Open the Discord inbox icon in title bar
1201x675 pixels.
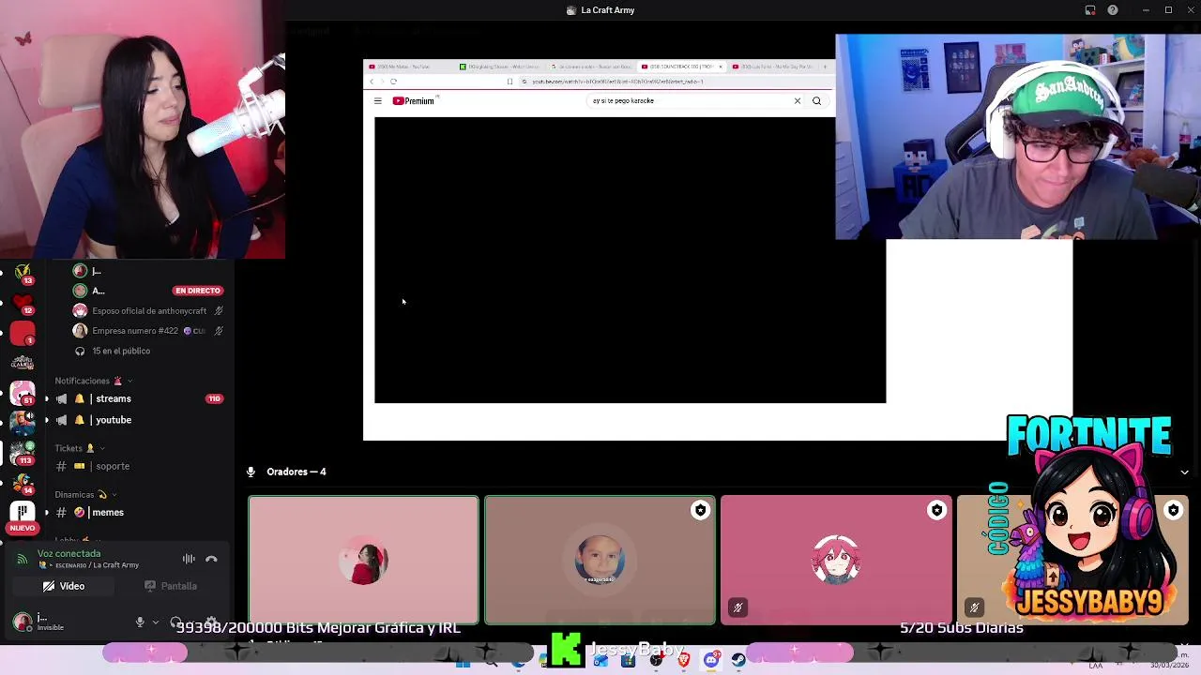(x=1090, y=10)
